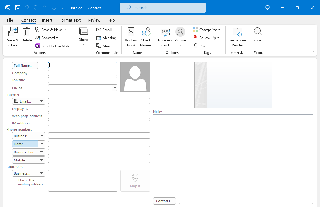Switch to the Format Text tab
The image size is (320, 207).
click(70, 20)
